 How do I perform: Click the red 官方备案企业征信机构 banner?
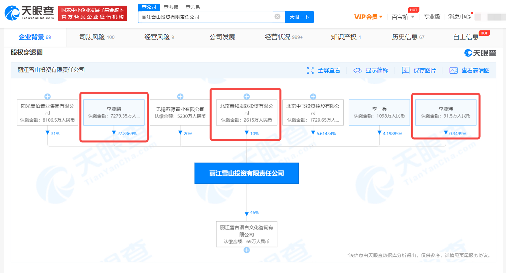[92, 13]
